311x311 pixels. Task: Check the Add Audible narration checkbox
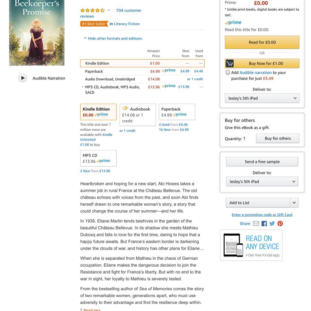coord(228,72)
